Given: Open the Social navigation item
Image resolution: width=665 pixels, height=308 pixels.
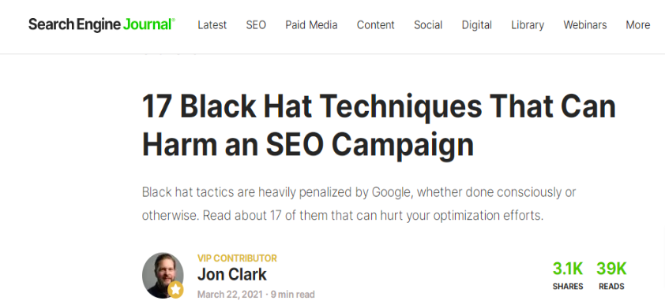Looking at the screenshot, I should 428,25.
